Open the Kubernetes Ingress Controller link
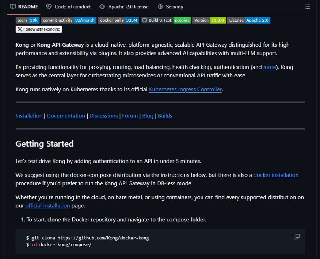The image size is (320, 259). (x=185, y=90)
